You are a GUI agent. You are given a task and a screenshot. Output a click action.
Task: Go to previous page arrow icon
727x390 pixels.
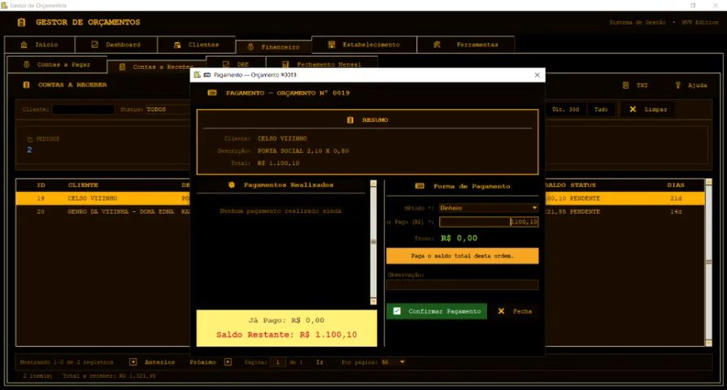(133, 362)
